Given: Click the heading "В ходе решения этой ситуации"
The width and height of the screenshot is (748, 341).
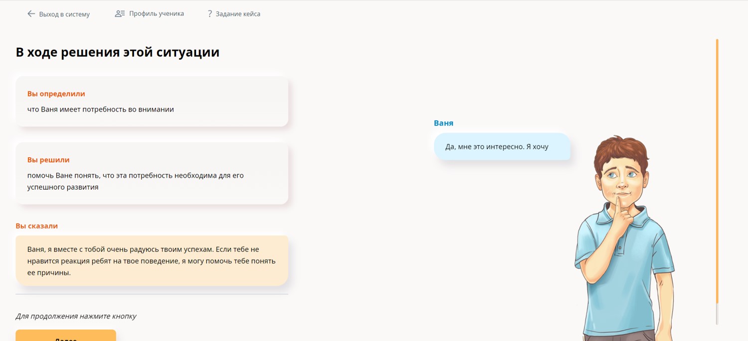Looking at the screenshot, I should pyautogui.click(x=118, y=52).
